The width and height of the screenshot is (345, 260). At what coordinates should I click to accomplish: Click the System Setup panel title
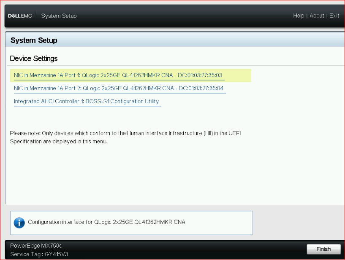(34, 40)
